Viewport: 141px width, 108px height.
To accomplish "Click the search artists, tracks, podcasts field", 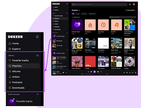I will click(99, 4).
